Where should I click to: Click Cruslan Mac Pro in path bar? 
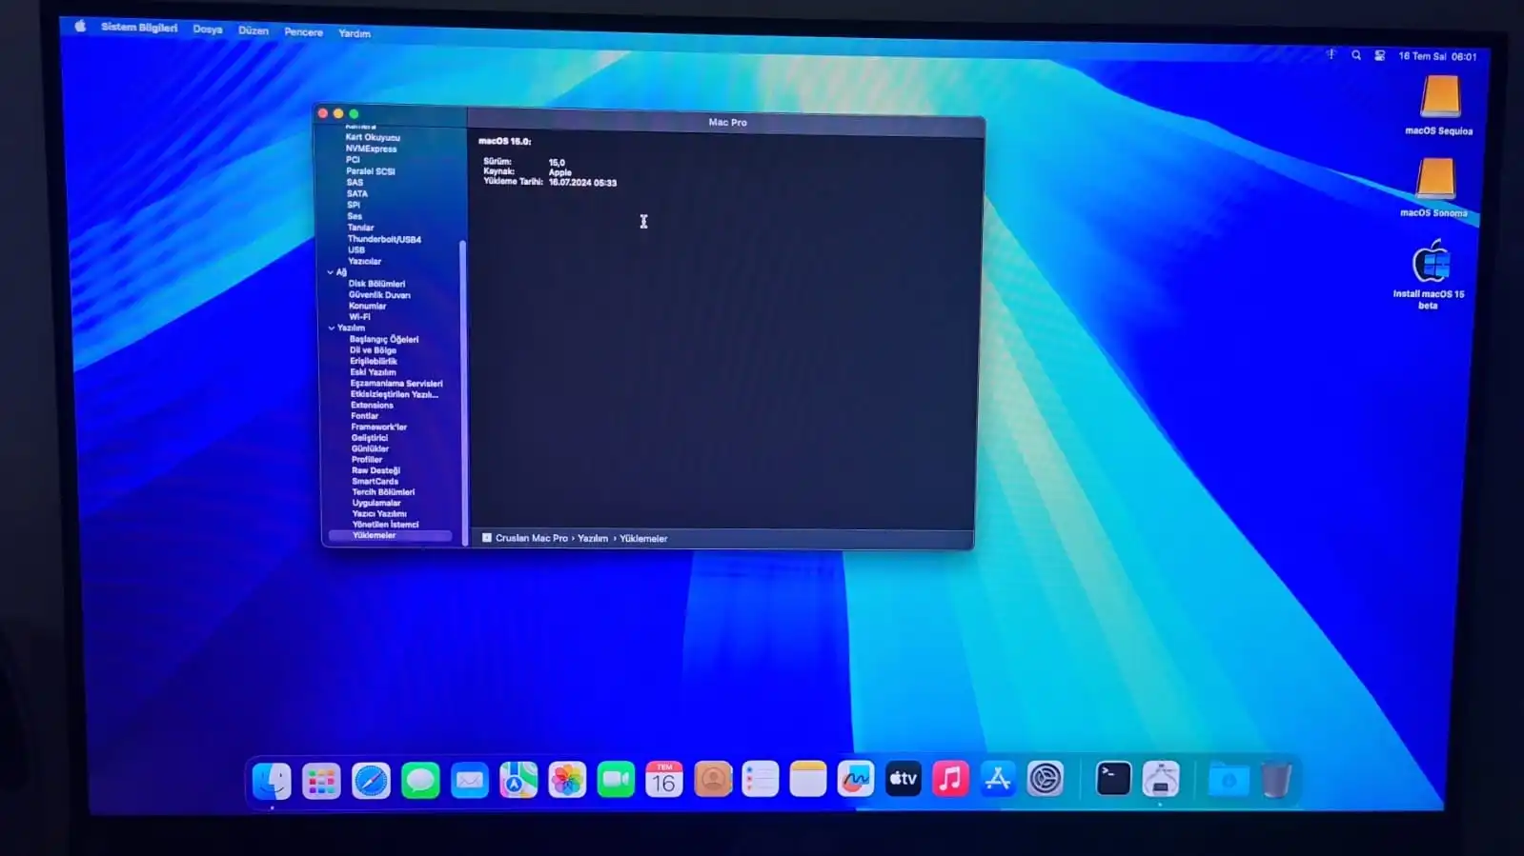(x=532, y=538)
